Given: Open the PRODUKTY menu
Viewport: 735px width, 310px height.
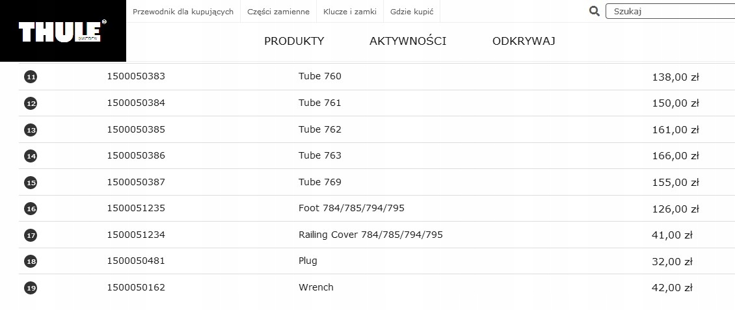Looking at the screenshot, I should tap(294, 42).
